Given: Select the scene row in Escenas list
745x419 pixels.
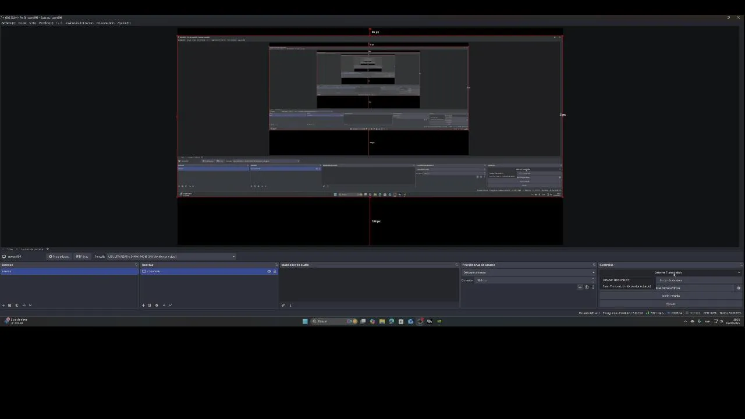Looking at the screenshot, I should [69, 271].
